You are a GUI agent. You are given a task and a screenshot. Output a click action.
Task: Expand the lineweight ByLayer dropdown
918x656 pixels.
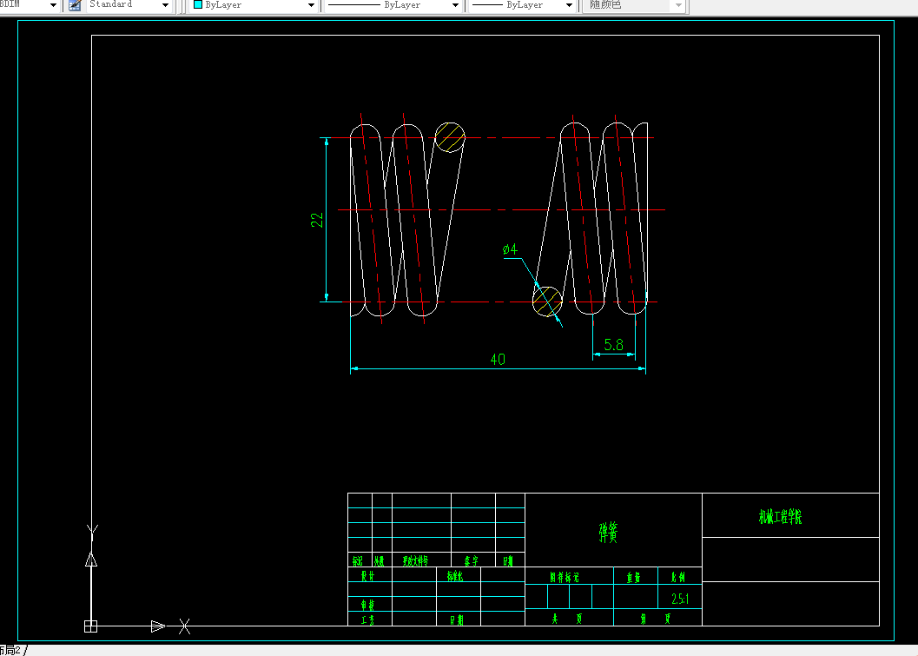tap(523, 4)
